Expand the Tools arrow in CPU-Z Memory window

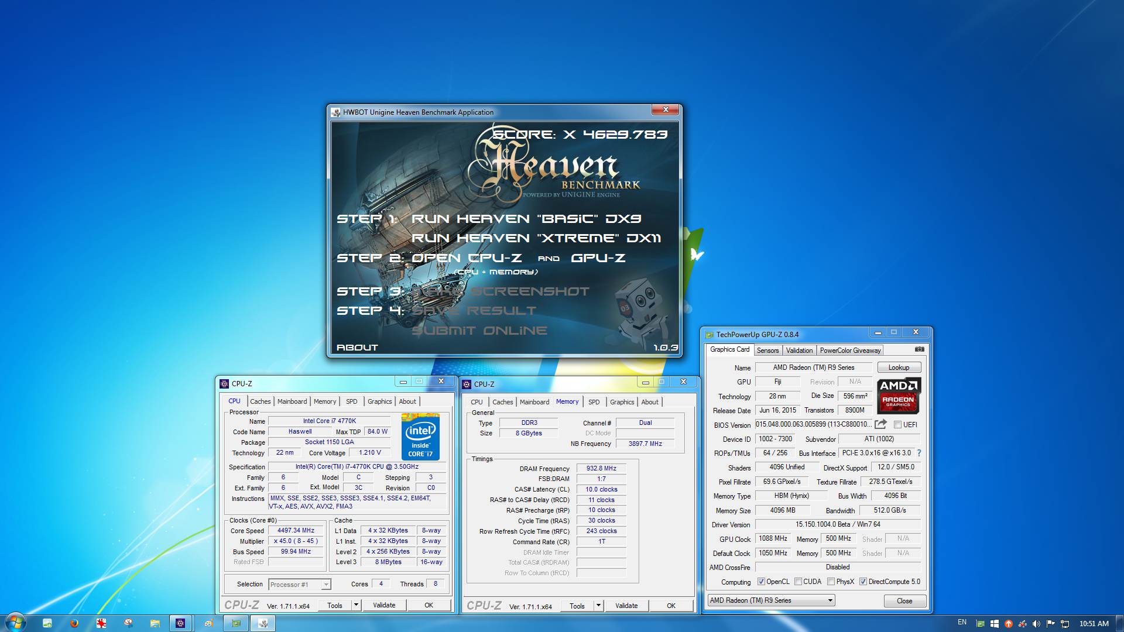point(598,606)
